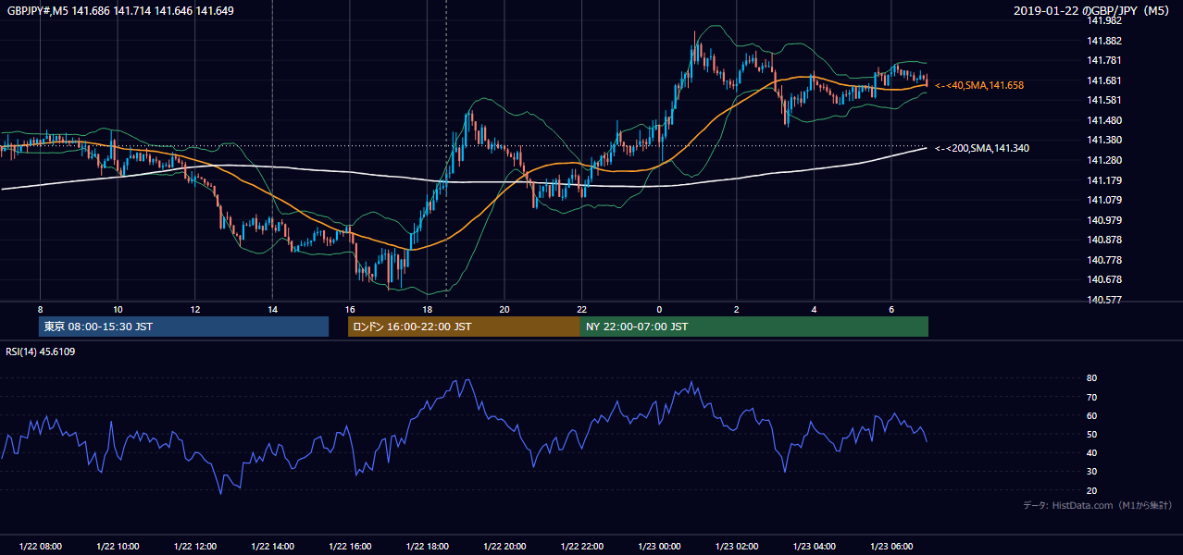Click the 1/22 16:00 bottom date label
The height and width of the screenshot is (555, 1183).
350,547
